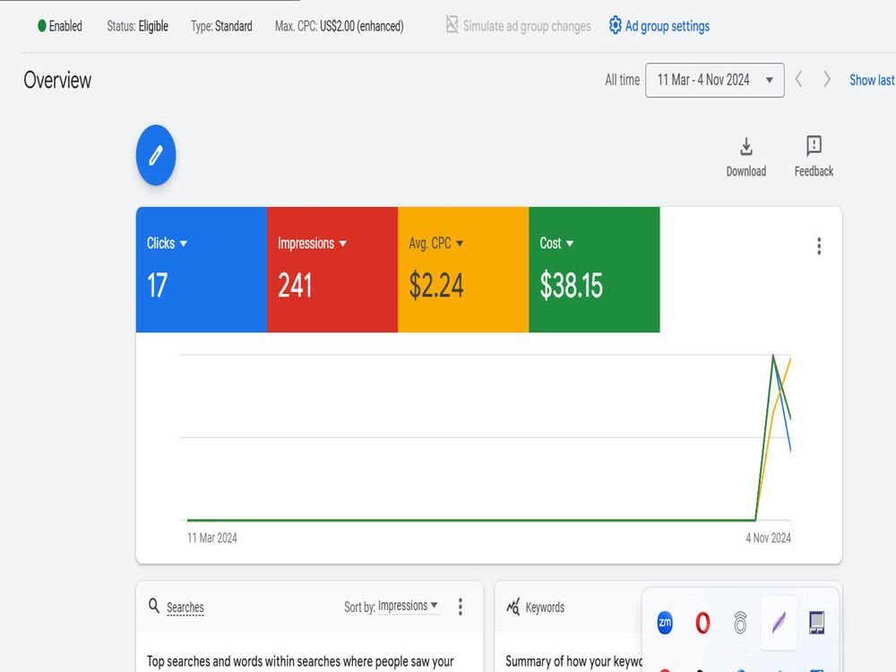The width and height of the screenshot is (896, 672).
Task: Click the purple feather tray icon
Action: (779, 623)
